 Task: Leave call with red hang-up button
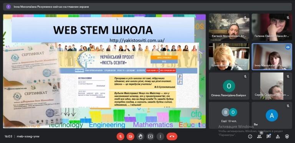172,136
